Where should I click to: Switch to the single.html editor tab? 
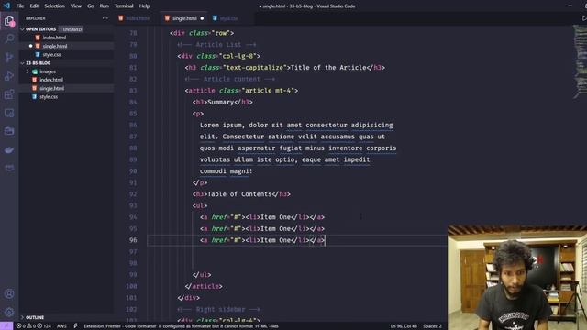coord(184,18)
